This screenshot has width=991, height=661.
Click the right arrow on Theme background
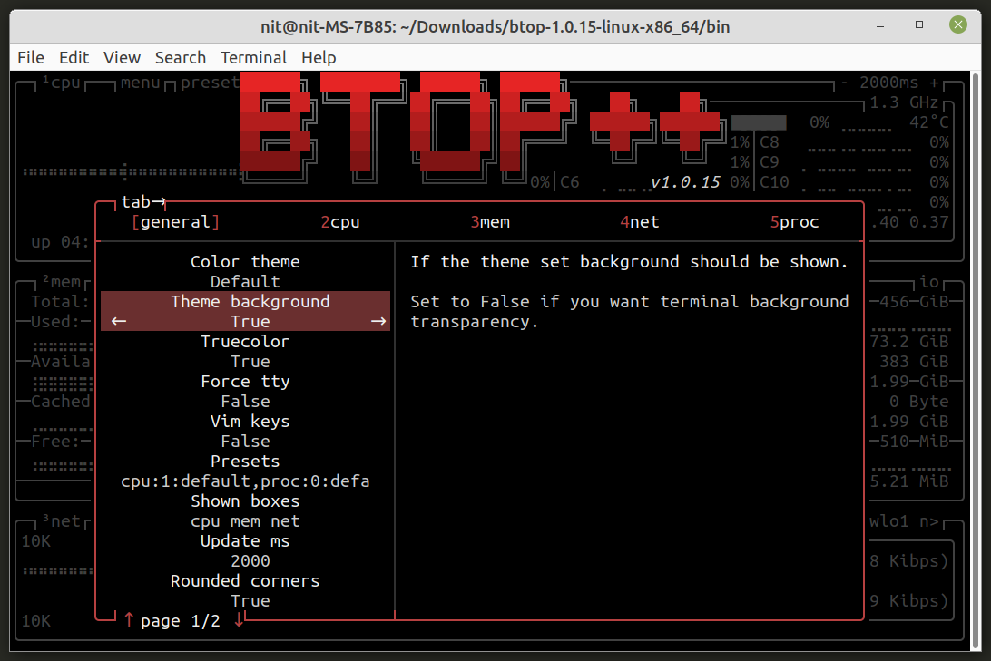378,321
